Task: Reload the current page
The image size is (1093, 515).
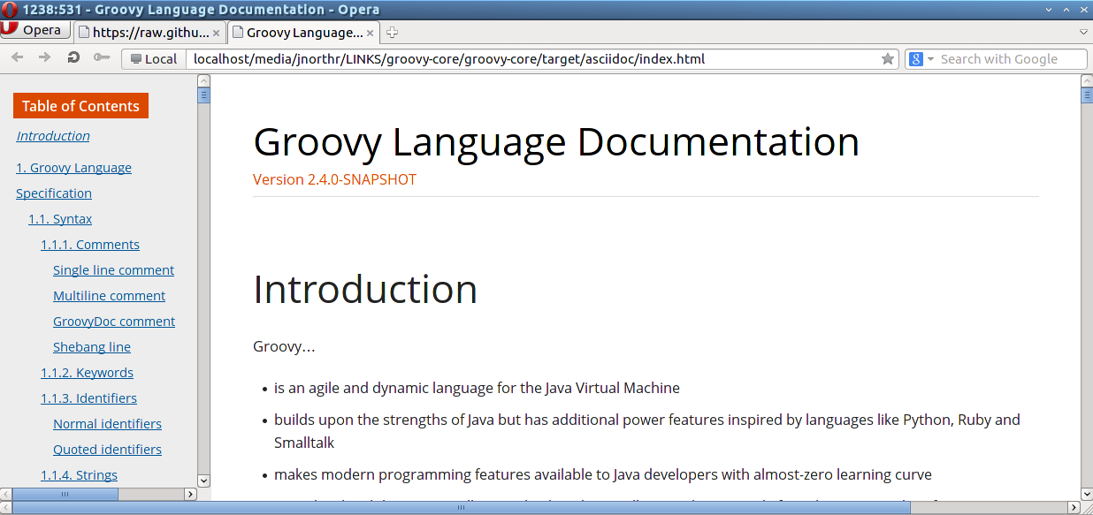Action: (x=73, y=58)
